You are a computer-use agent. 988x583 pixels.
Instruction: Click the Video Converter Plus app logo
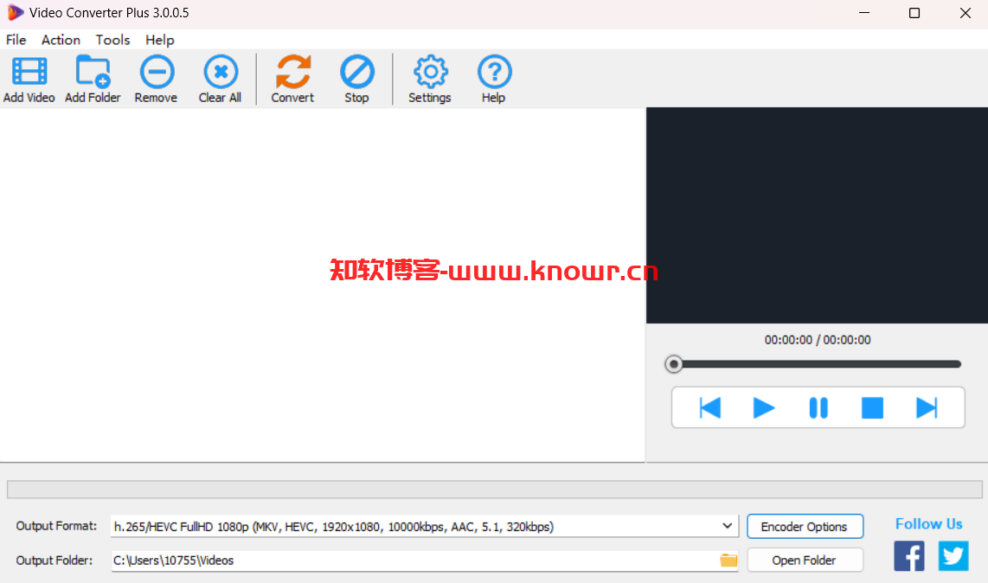coord(15,13)
